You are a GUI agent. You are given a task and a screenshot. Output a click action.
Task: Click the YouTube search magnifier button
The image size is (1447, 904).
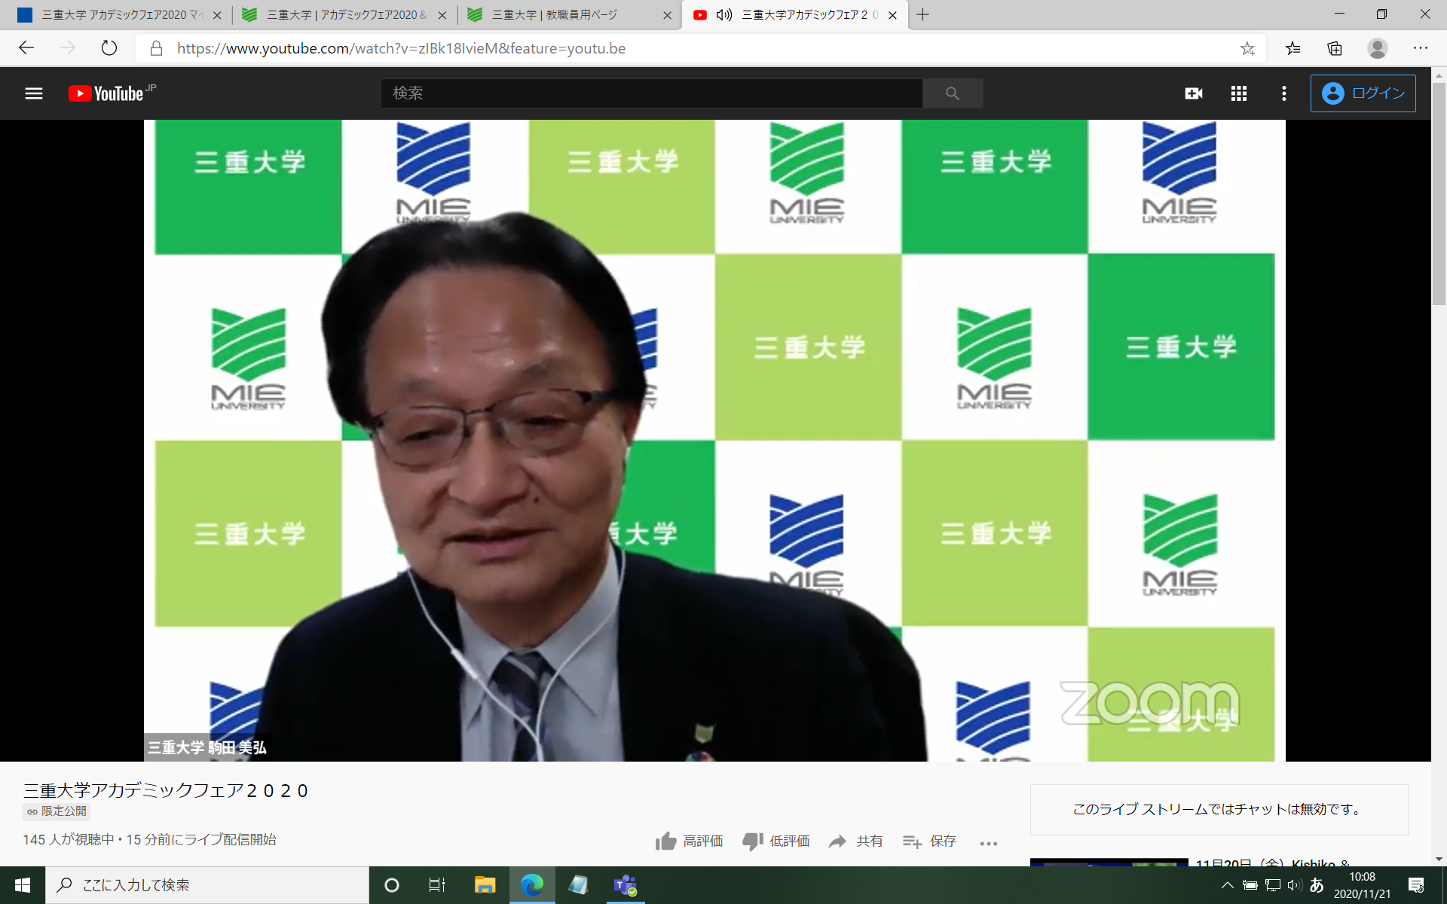[953, 93]
